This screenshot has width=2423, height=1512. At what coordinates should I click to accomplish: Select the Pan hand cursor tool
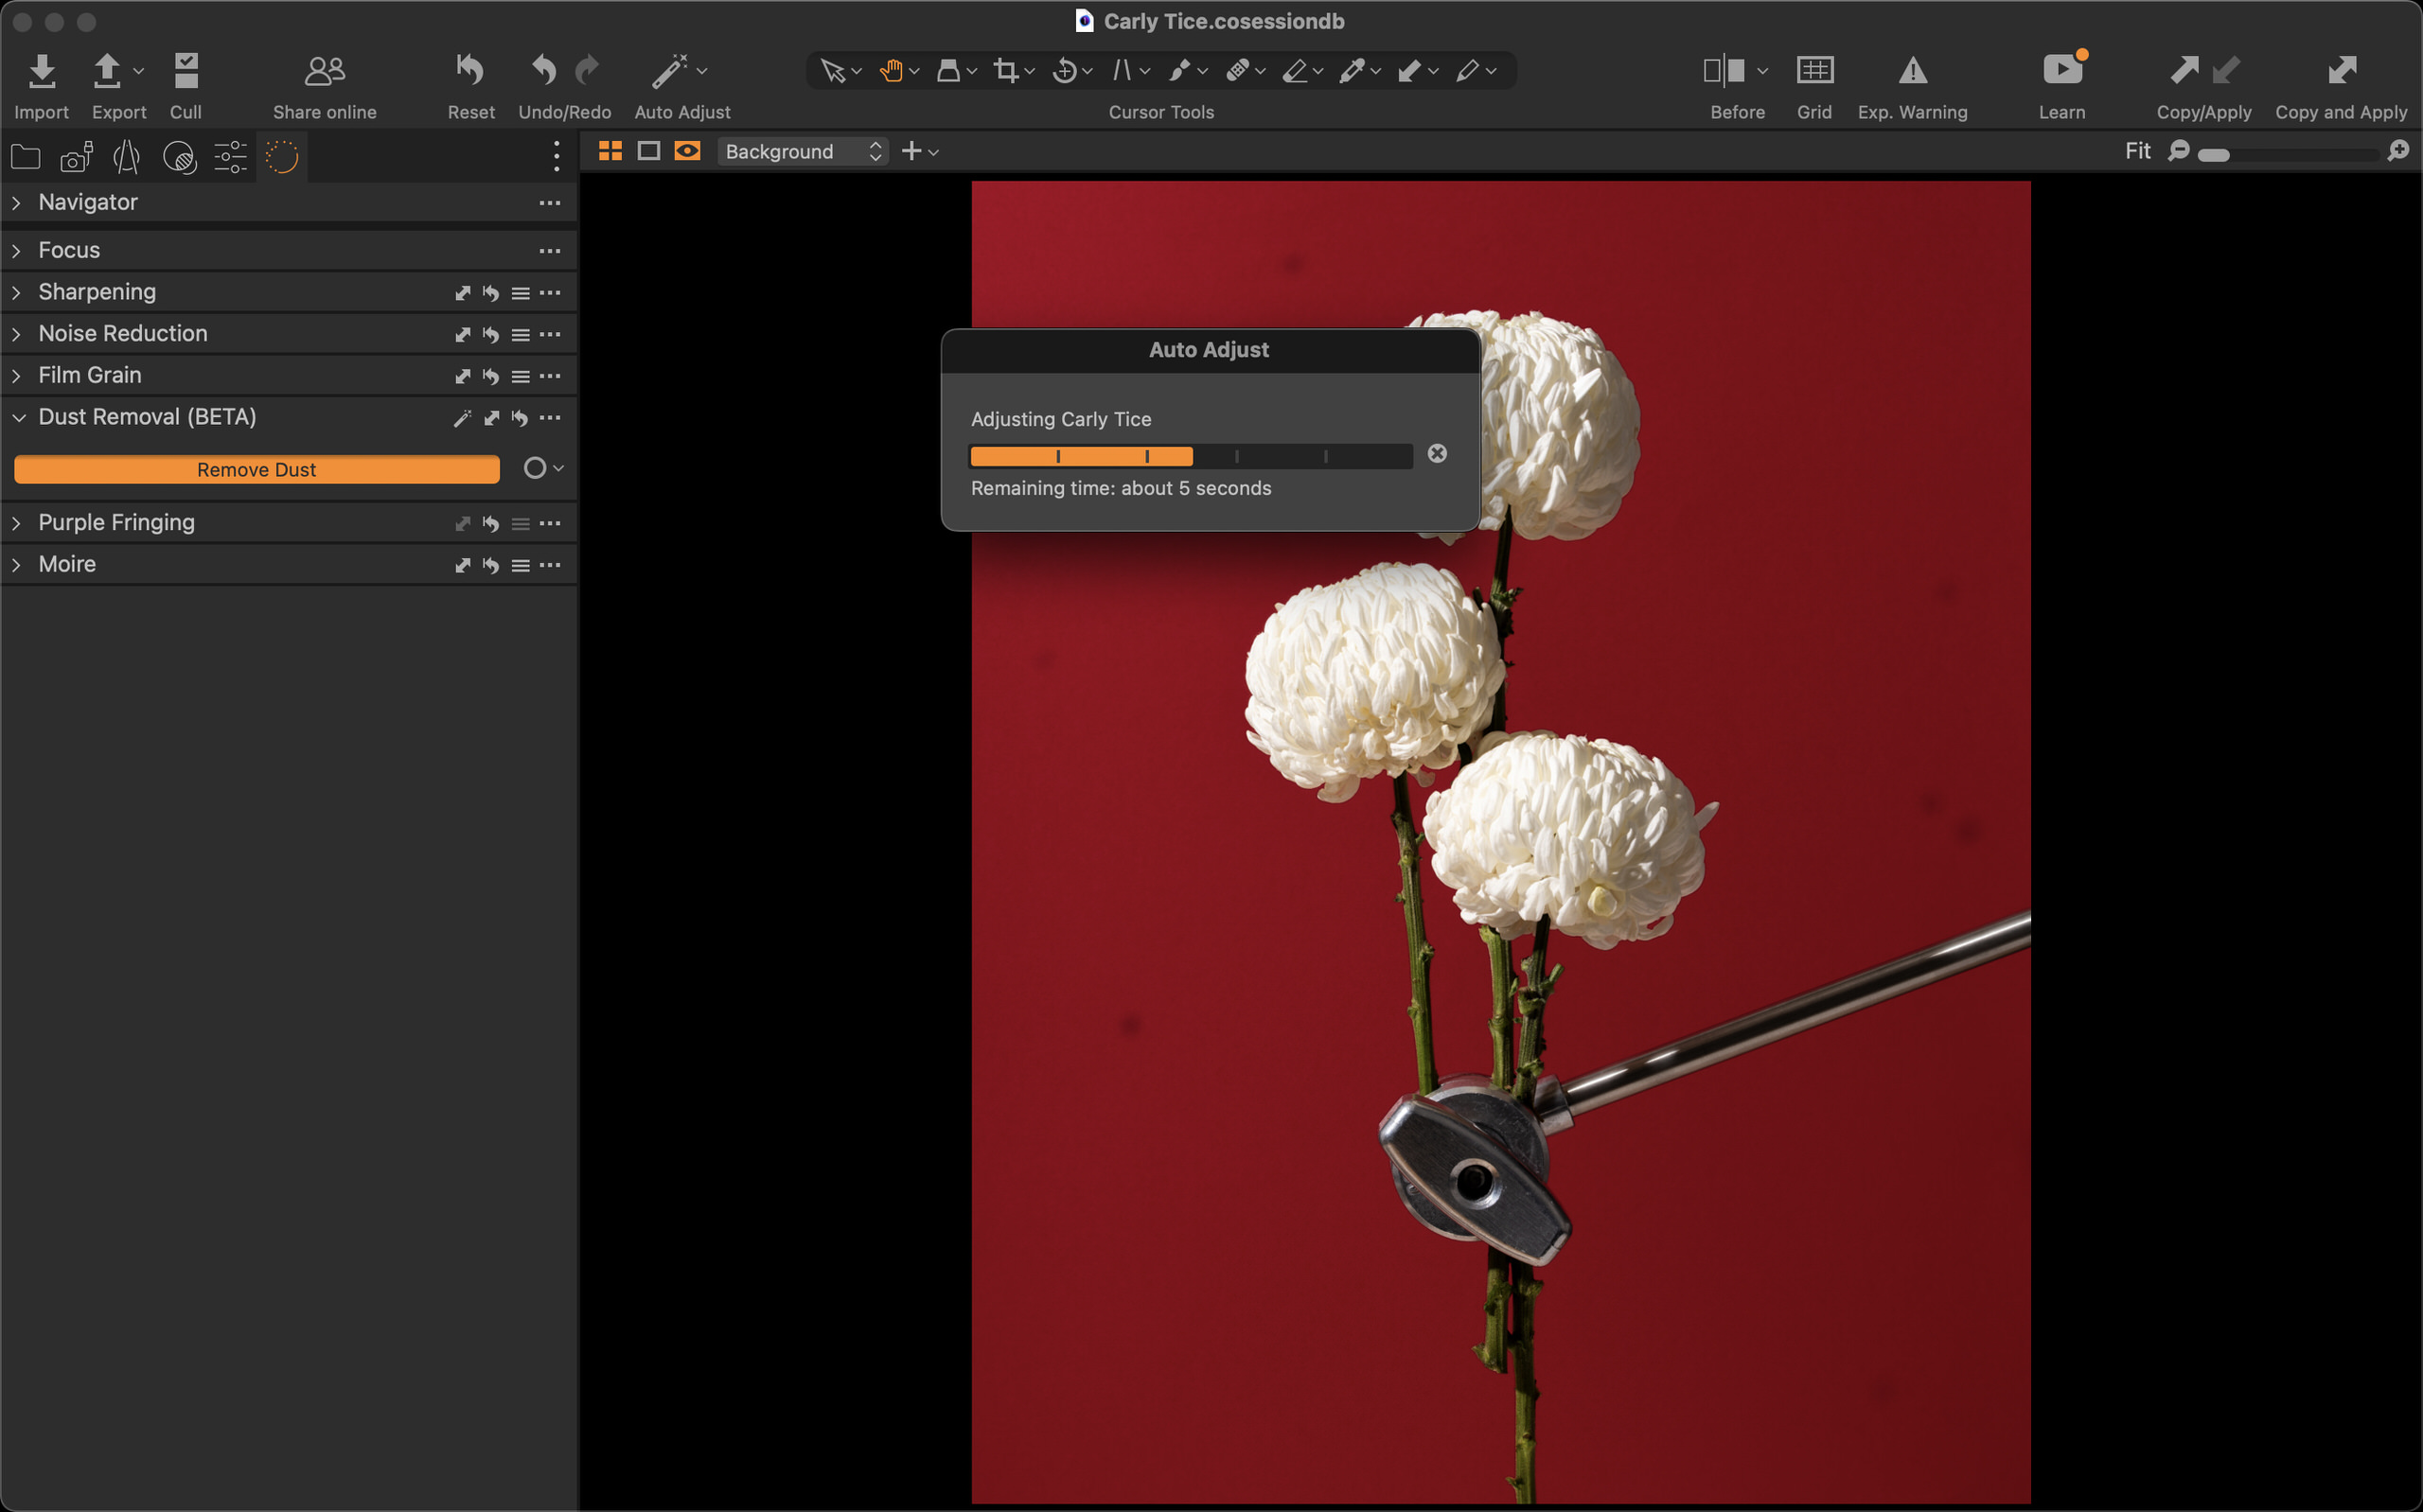[x=890, y=70]
